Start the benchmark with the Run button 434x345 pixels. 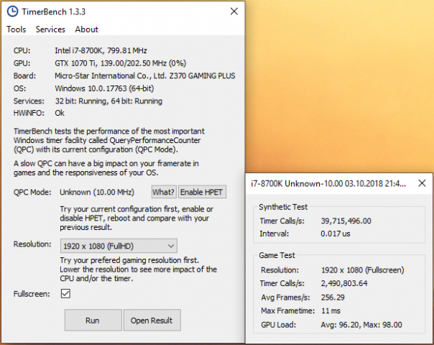click(92, 320)
